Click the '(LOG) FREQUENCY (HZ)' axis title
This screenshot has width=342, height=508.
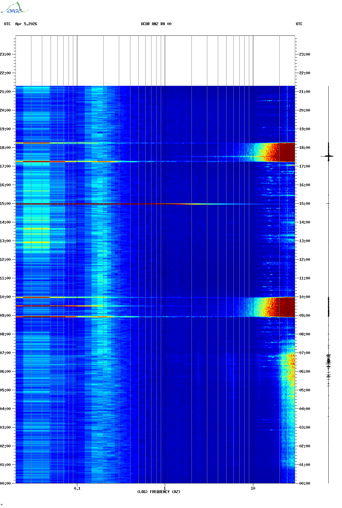[x=159, y=492]
